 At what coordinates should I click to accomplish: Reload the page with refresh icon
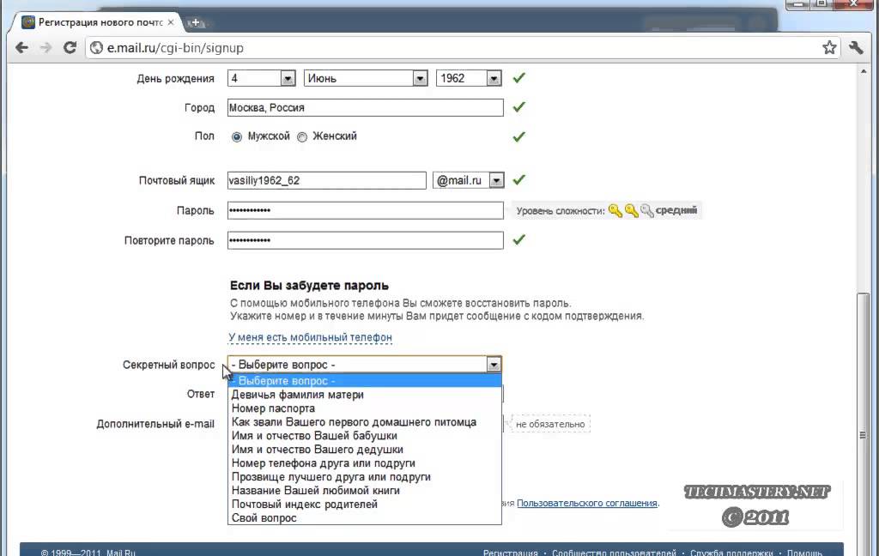[70, 48]
